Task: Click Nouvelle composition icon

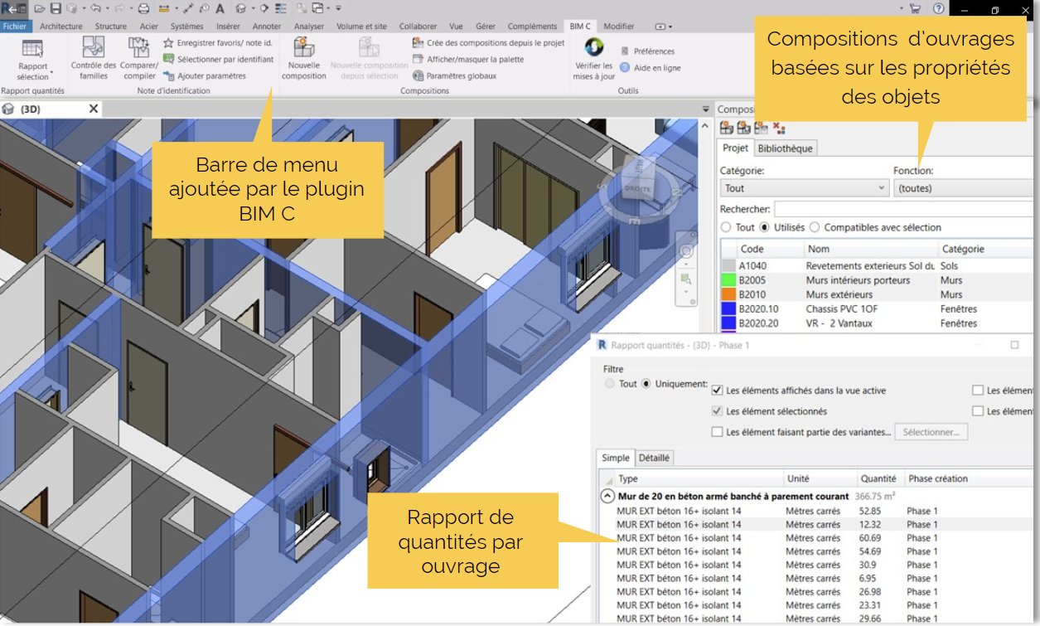Action: point(303,48)
